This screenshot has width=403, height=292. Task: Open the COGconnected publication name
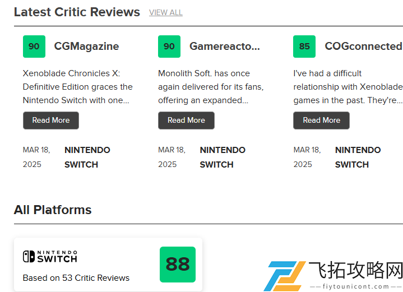click(x=363, y=47)
